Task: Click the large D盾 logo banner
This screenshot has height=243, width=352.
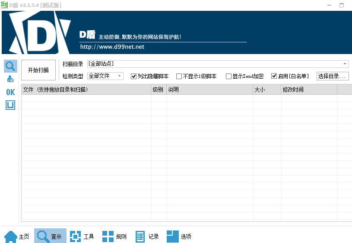Action: (x=40, y=32)
